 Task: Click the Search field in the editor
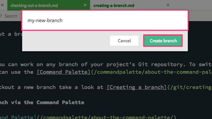point(11,16)
